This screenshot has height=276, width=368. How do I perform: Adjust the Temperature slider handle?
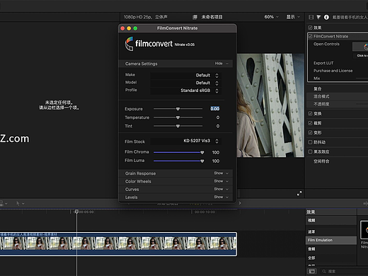pos(178,117)
